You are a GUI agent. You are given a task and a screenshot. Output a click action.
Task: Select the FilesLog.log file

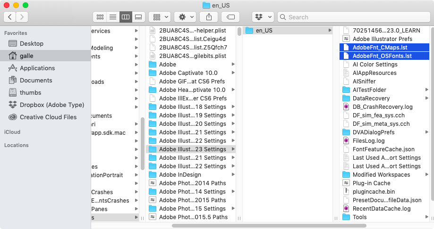click(x=384, y=140)
